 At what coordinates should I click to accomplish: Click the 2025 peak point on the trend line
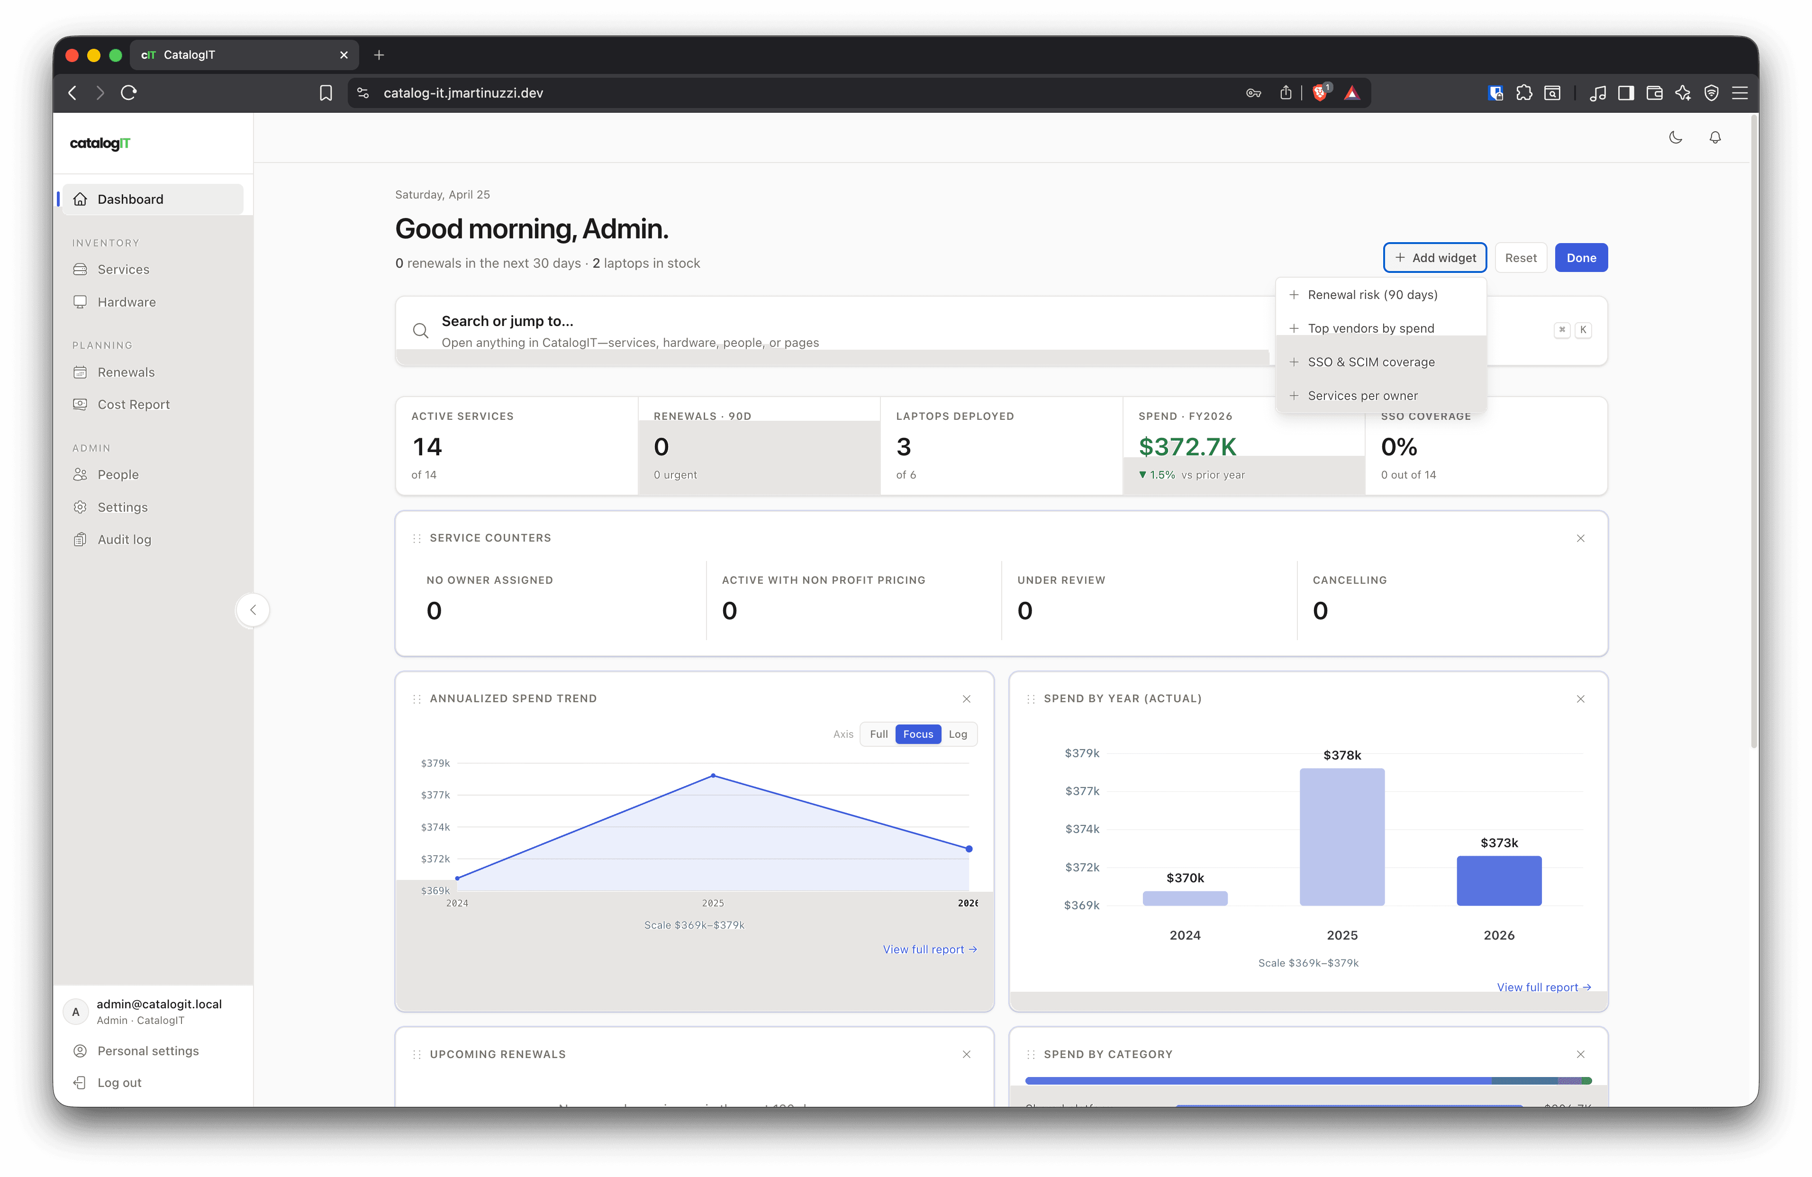pyautogui.click(x=713, y=776)
